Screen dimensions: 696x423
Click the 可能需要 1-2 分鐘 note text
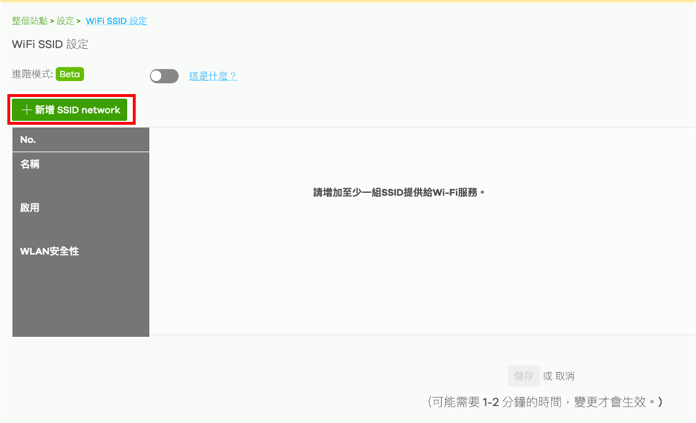(544, 402)
